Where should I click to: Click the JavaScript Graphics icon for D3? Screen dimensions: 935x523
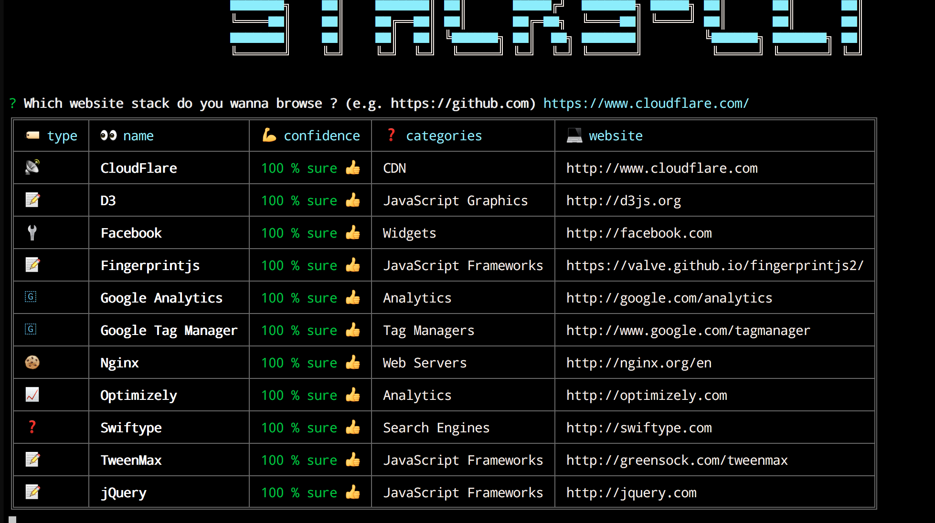[x=32, y=200]
